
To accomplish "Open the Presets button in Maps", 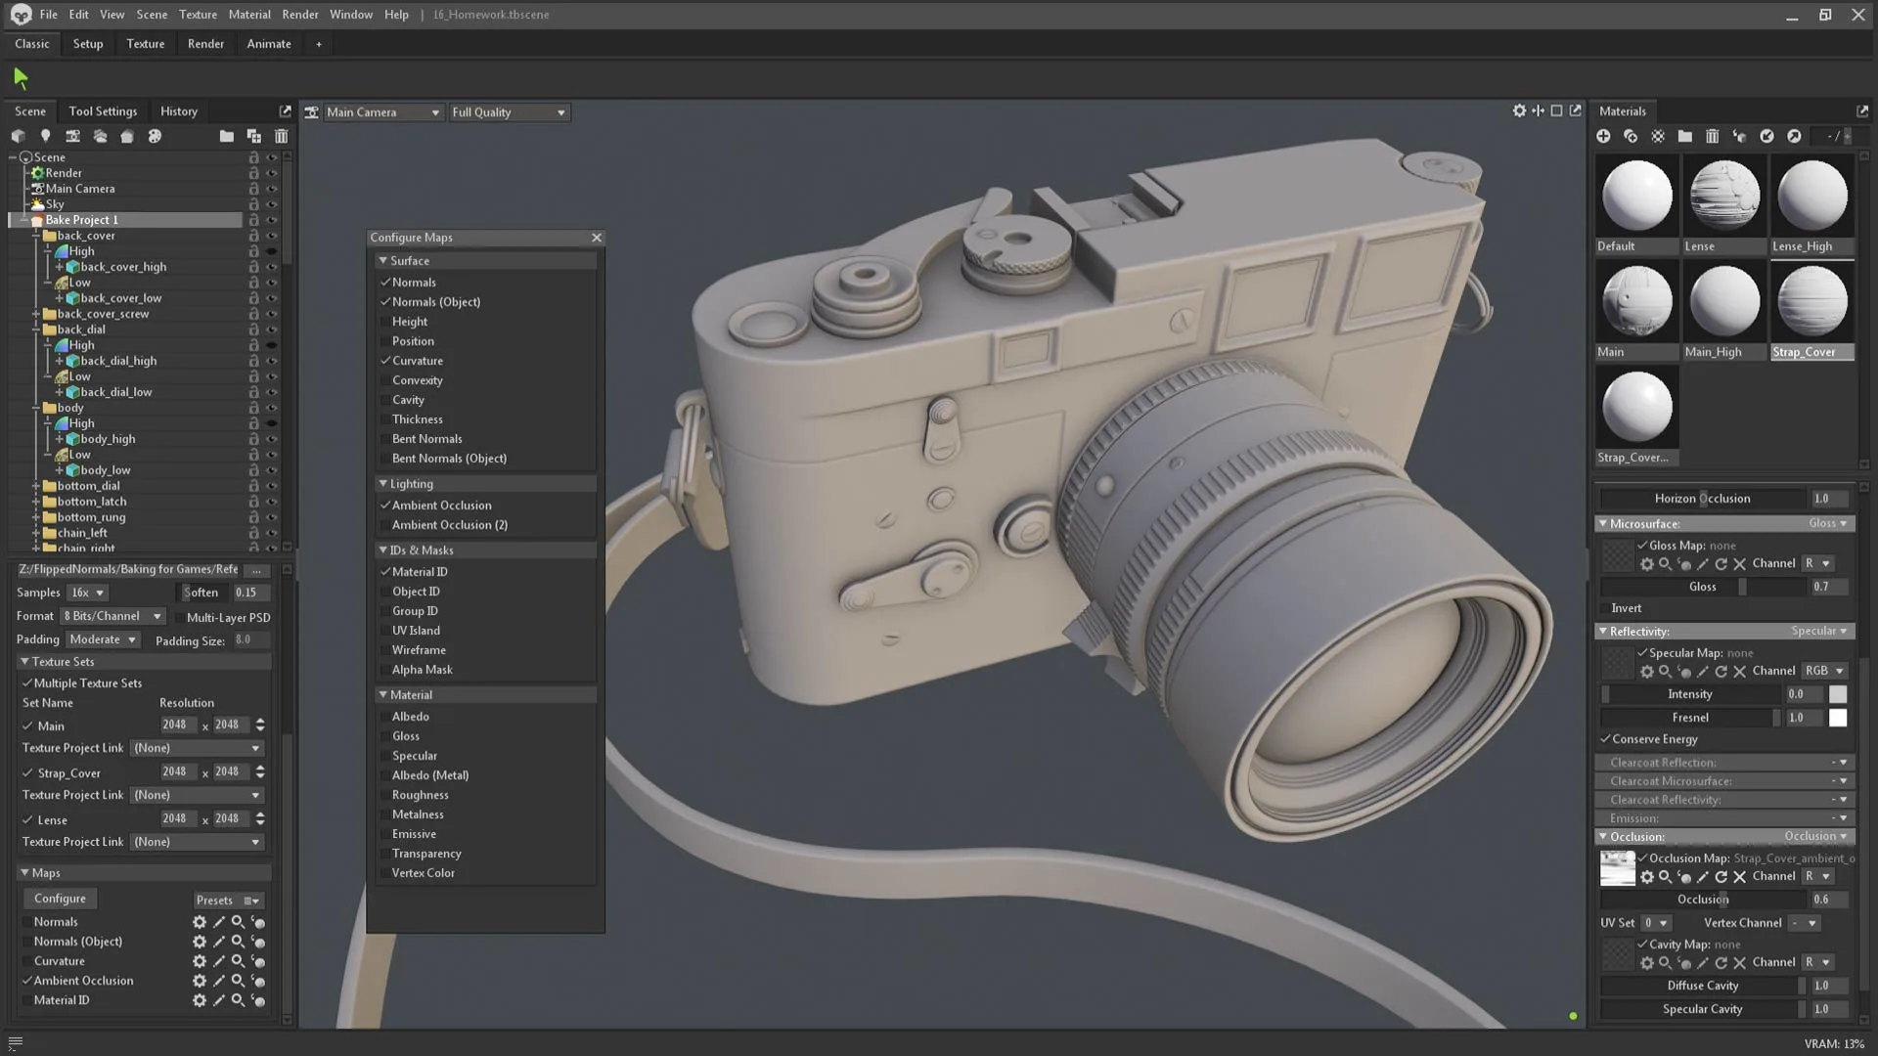I will click(x=227, y=901).
